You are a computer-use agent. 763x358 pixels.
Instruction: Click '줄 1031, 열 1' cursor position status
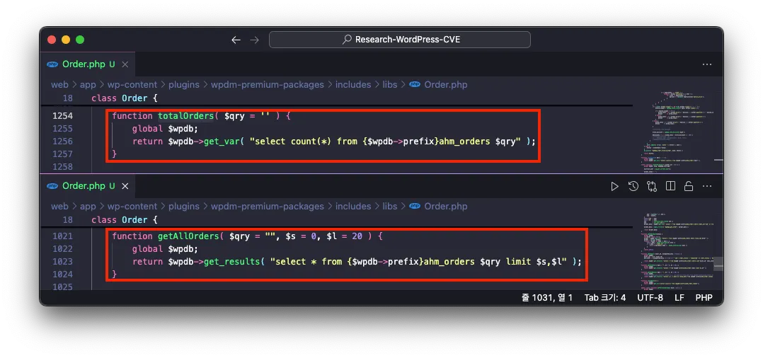[x=546, y=298]
